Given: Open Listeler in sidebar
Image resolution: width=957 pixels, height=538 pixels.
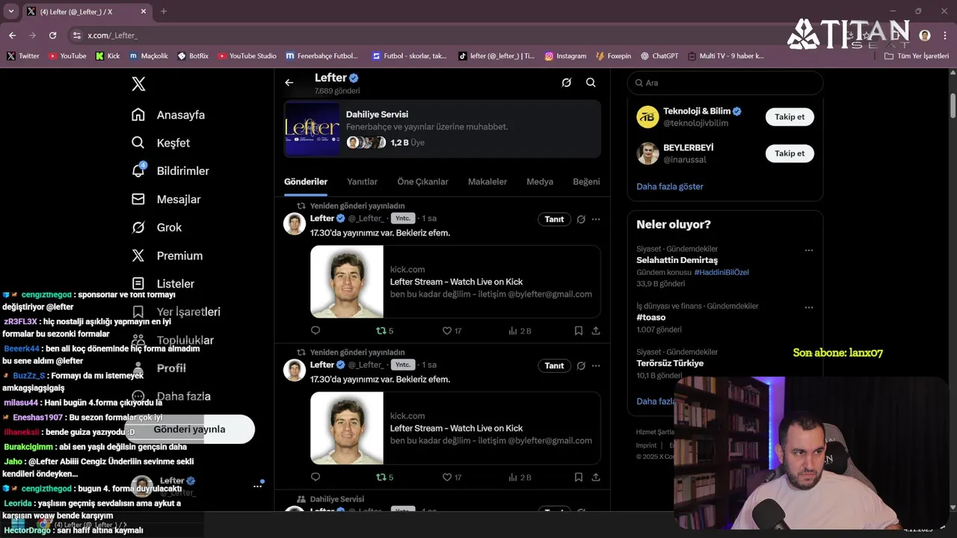Looking at the screenshot, I should [x=175, y=284].
